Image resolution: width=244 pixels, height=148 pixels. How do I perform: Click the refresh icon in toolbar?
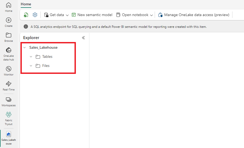coord(26,15)
